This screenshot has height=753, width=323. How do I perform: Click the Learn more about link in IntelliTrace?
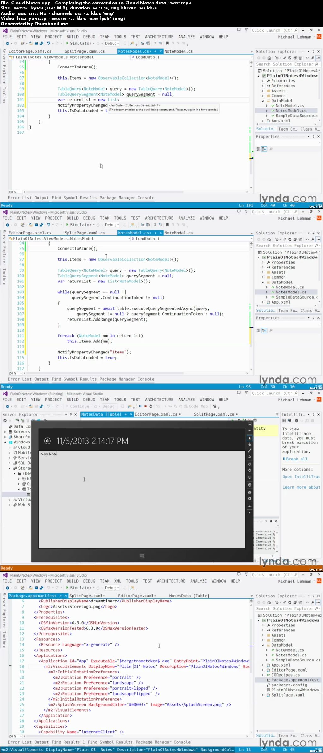(x=301, y=487)
